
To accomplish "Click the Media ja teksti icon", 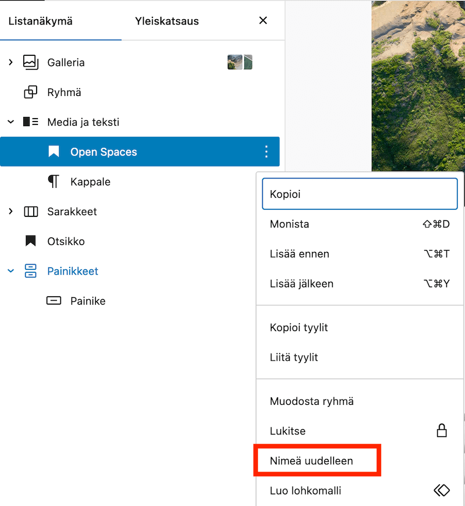I will click(31, 122).
